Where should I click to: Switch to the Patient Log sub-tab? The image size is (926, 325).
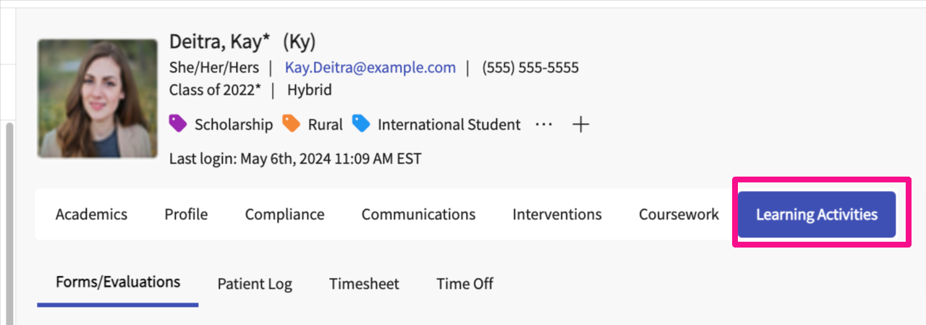point(255,284)
